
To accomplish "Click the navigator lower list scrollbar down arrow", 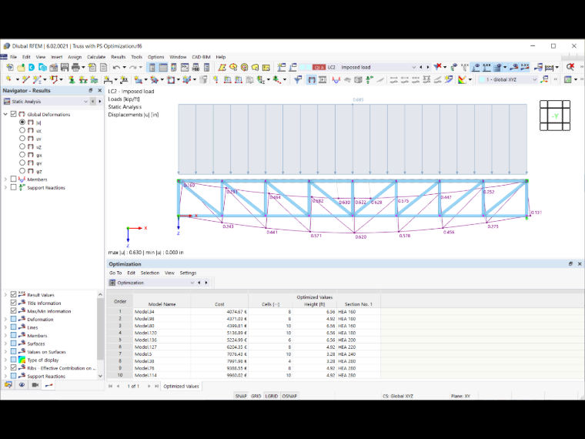I will coord(100,376).
